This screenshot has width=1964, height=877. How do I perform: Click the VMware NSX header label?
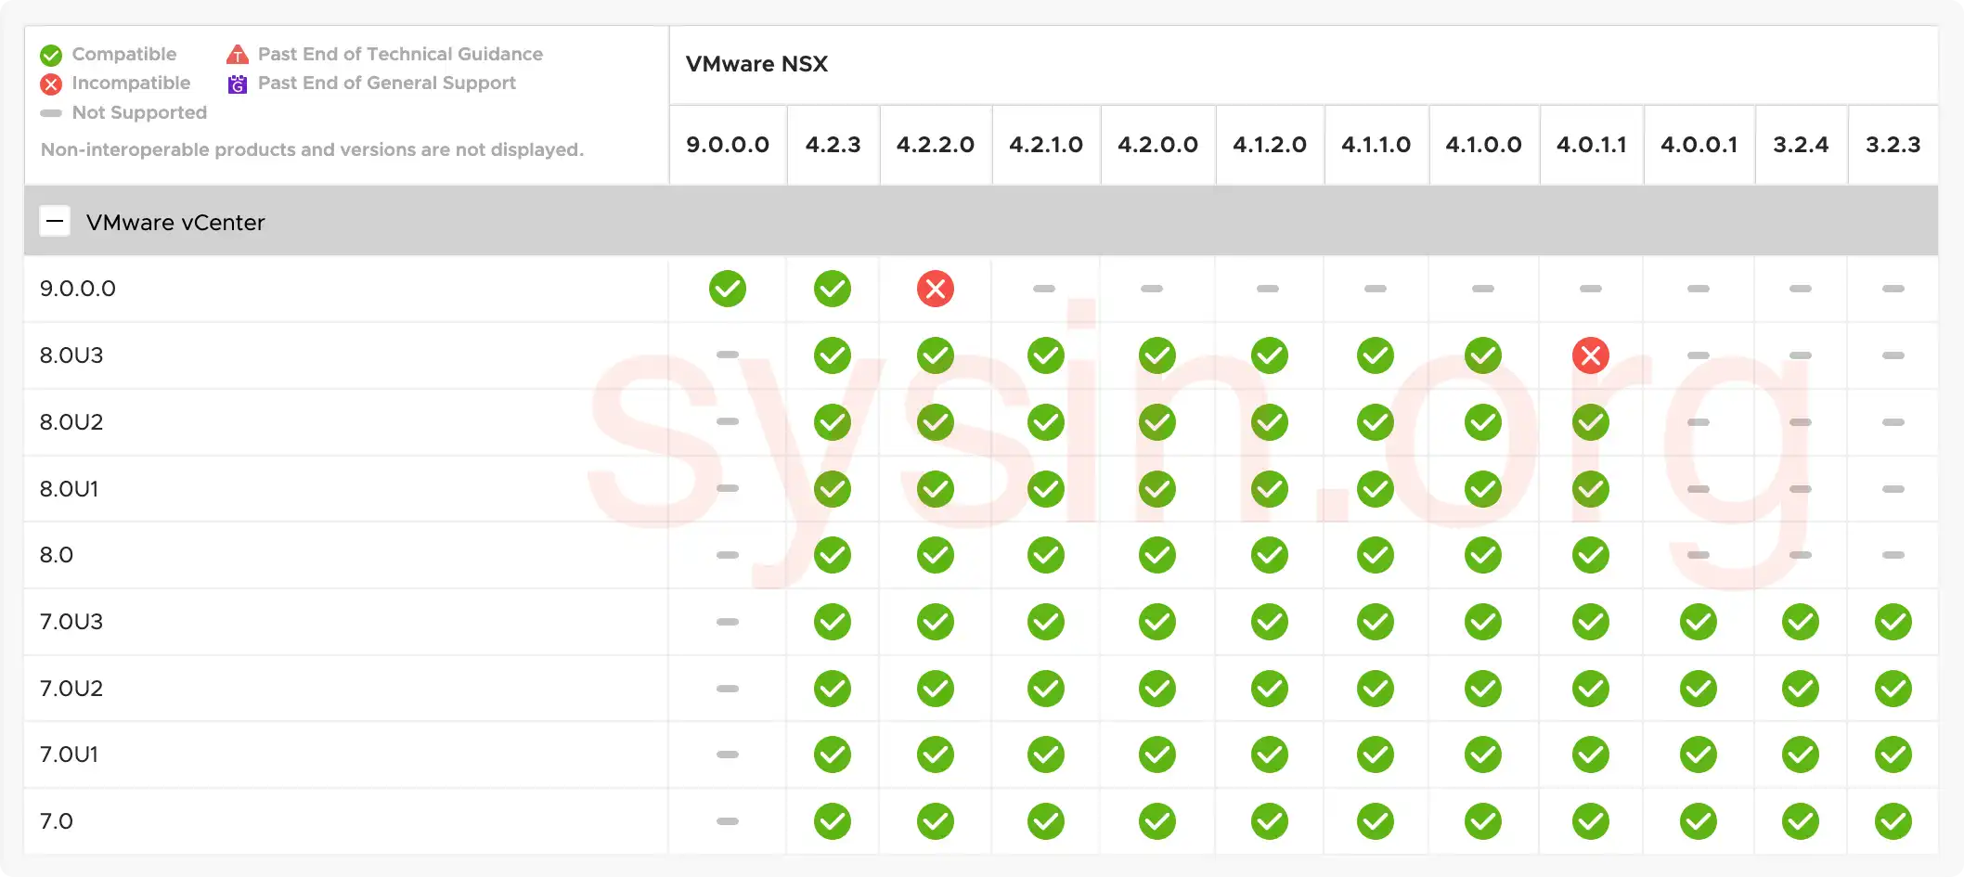click(757, 64)
